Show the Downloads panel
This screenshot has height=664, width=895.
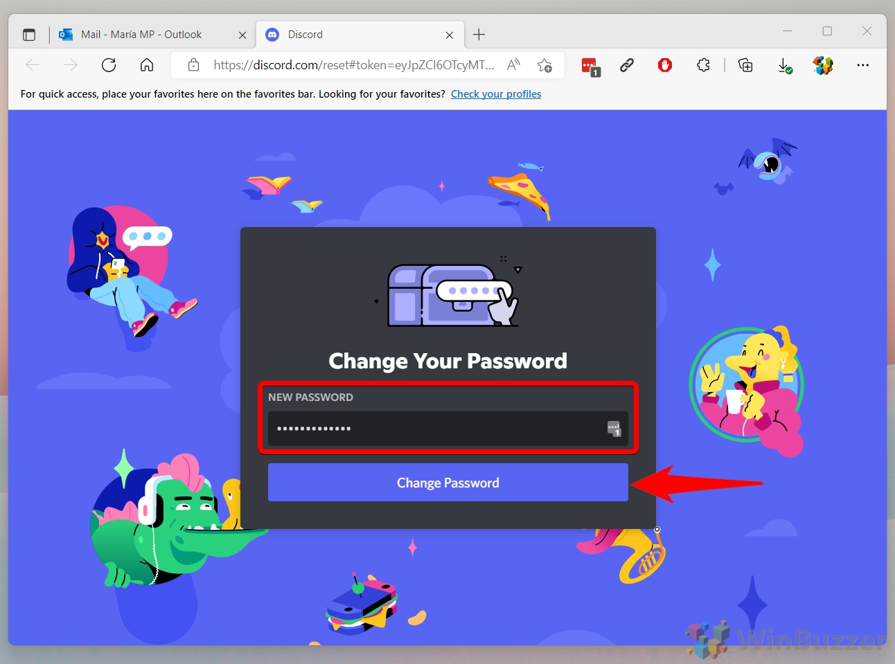[x=784, y=66]
